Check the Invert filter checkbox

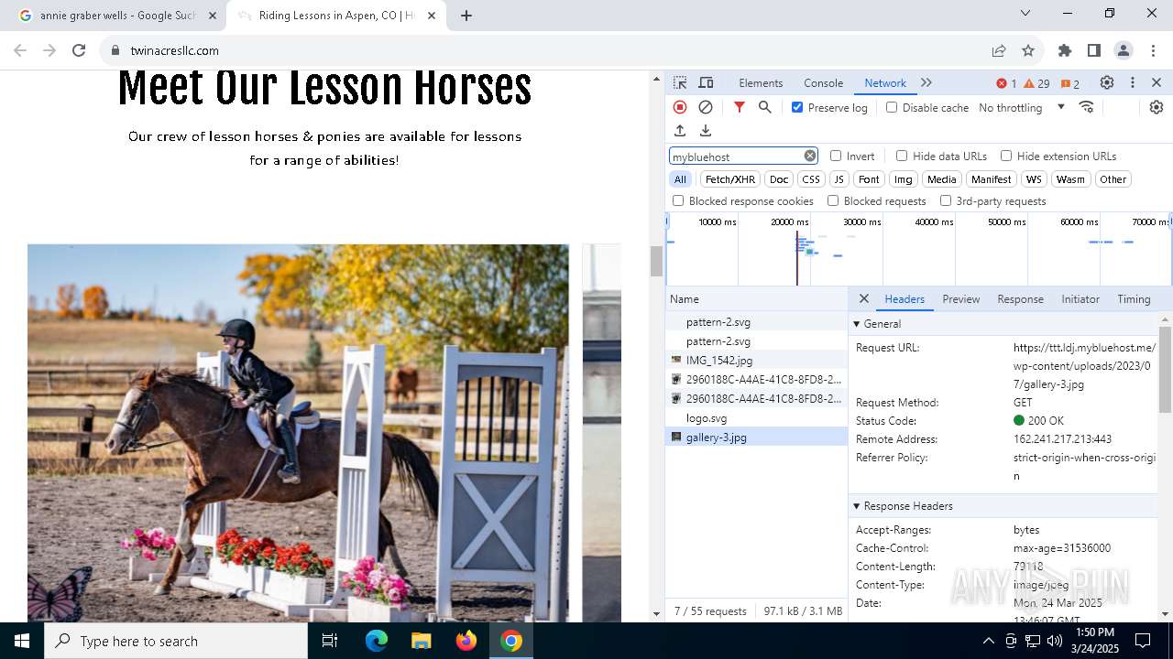click(x=836, y=156)
